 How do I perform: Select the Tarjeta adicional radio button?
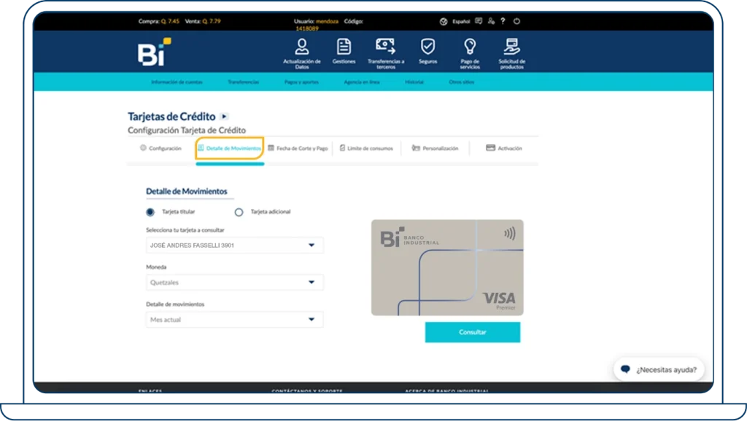coord(239,212)
